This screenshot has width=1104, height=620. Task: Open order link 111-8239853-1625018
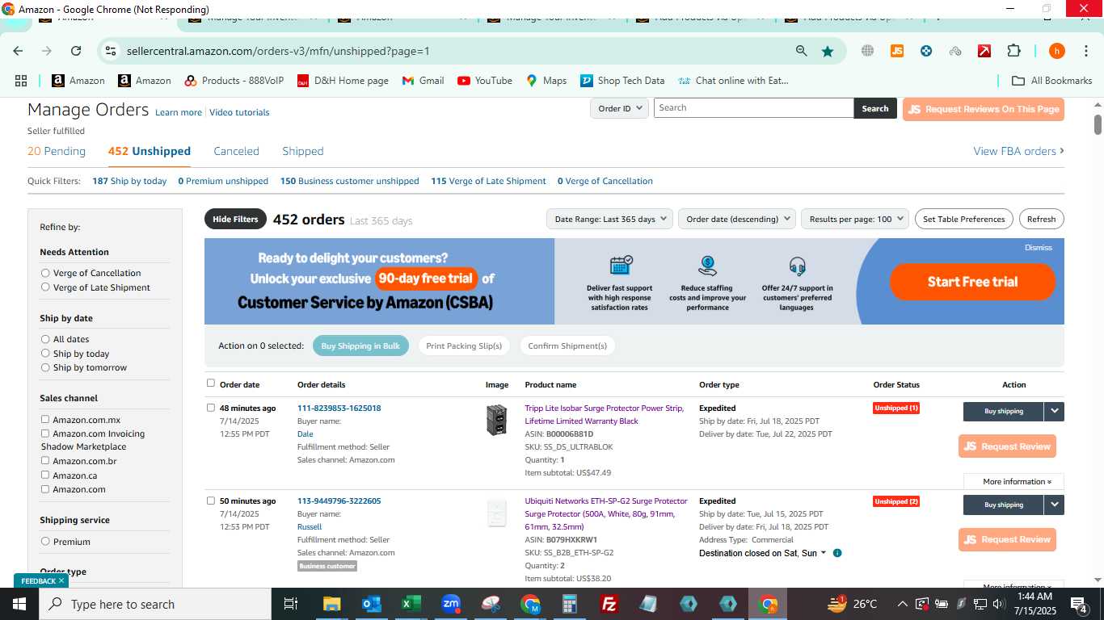[339, 408]
